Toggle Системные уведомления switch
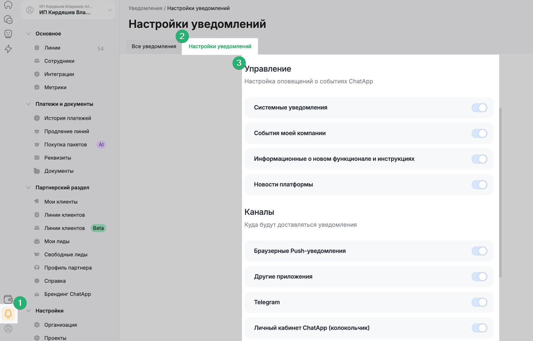This screenshot has width=533, height=341. [x=479, y=108]
